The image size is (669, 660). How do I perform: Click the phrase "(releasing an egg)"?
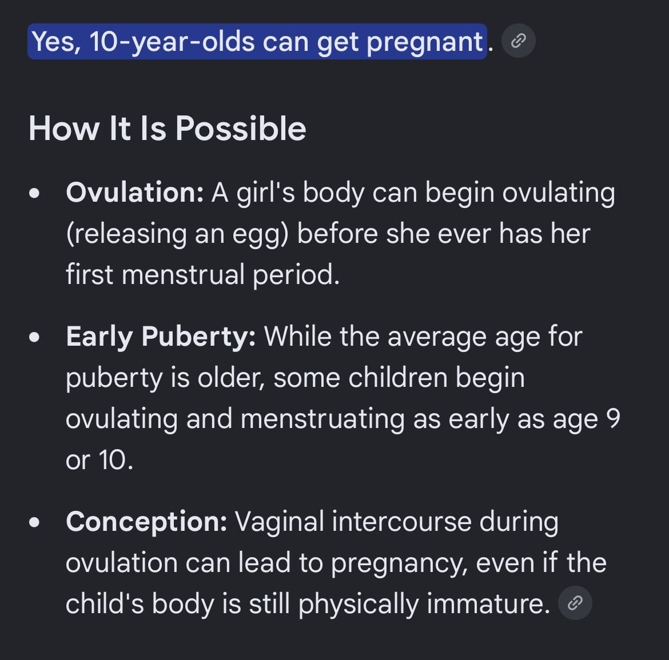coord(177,234)
